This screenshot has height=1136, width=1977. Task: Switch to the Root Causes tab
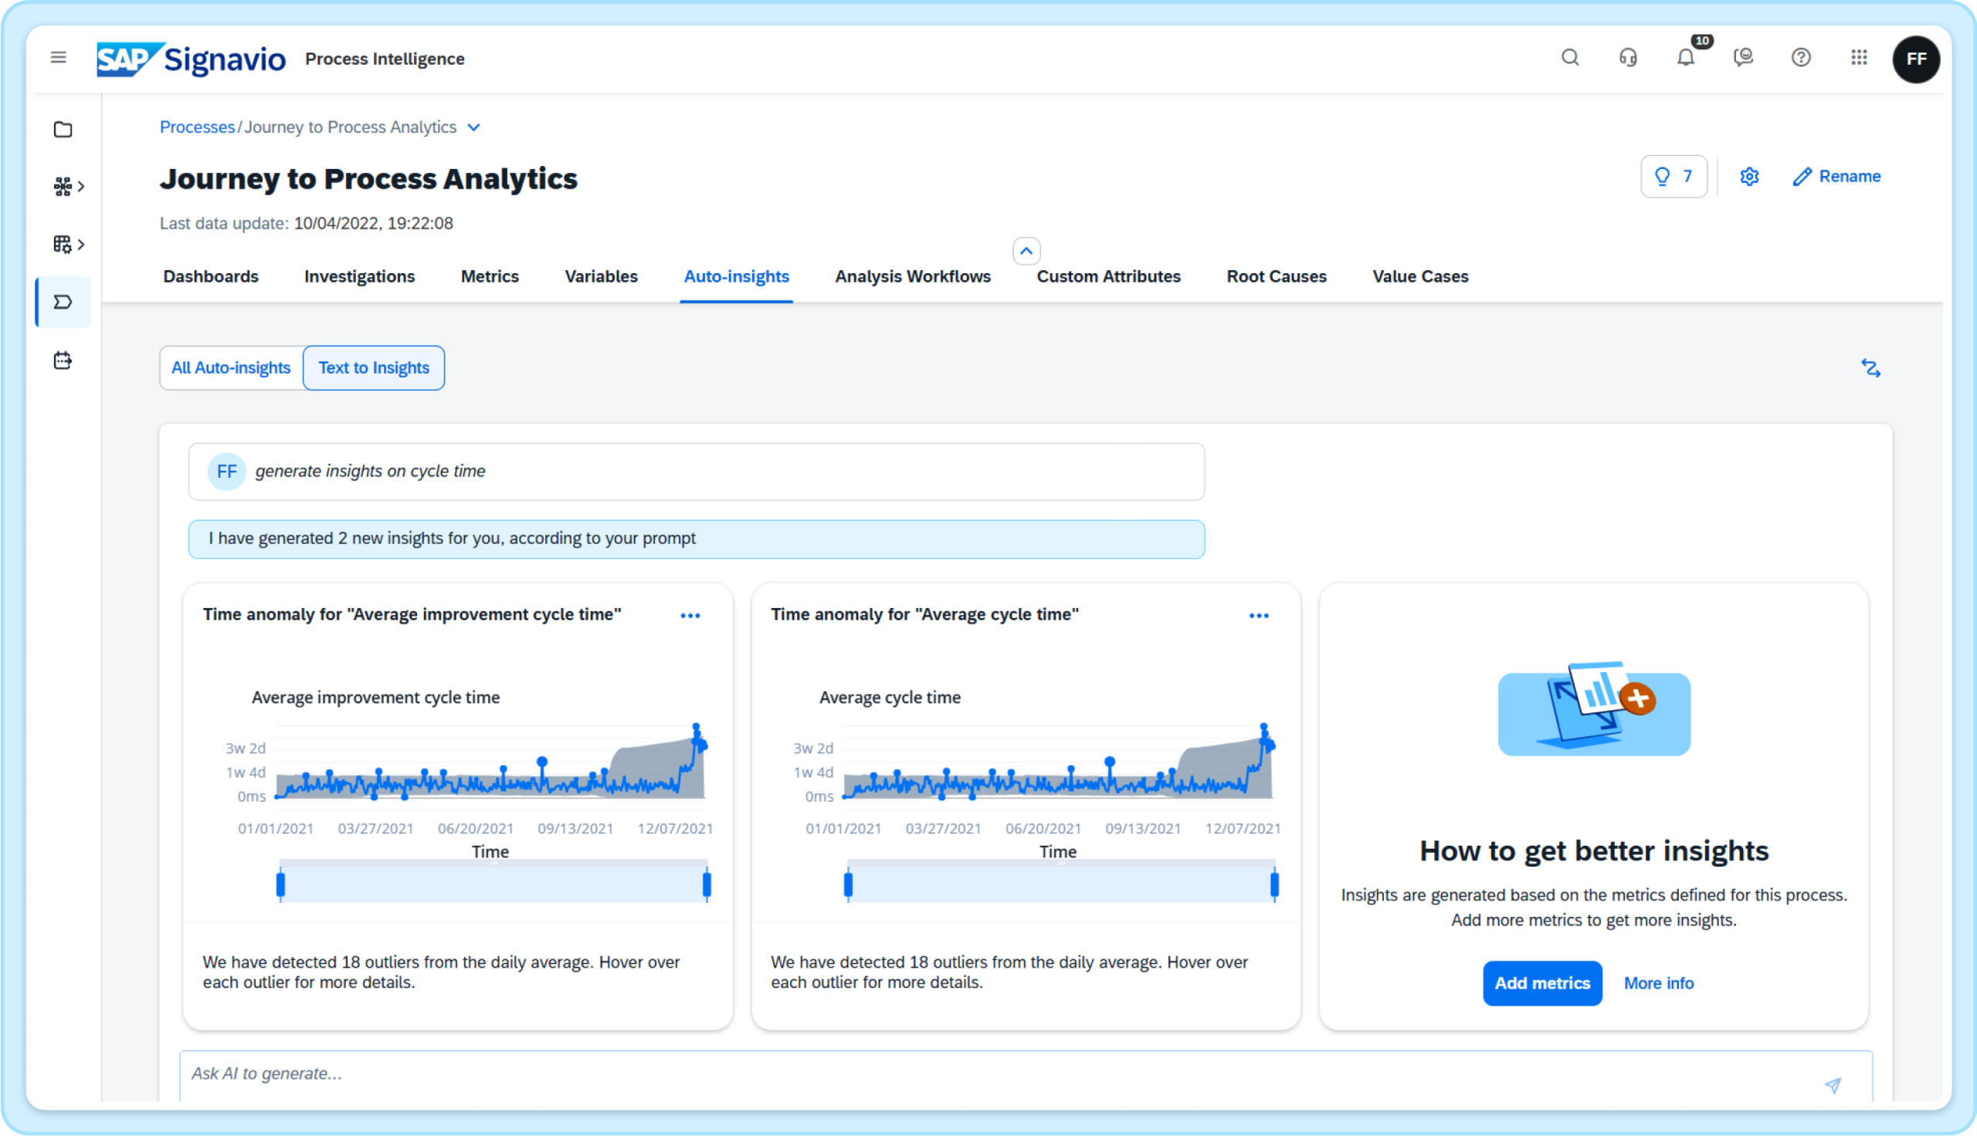1276,276
